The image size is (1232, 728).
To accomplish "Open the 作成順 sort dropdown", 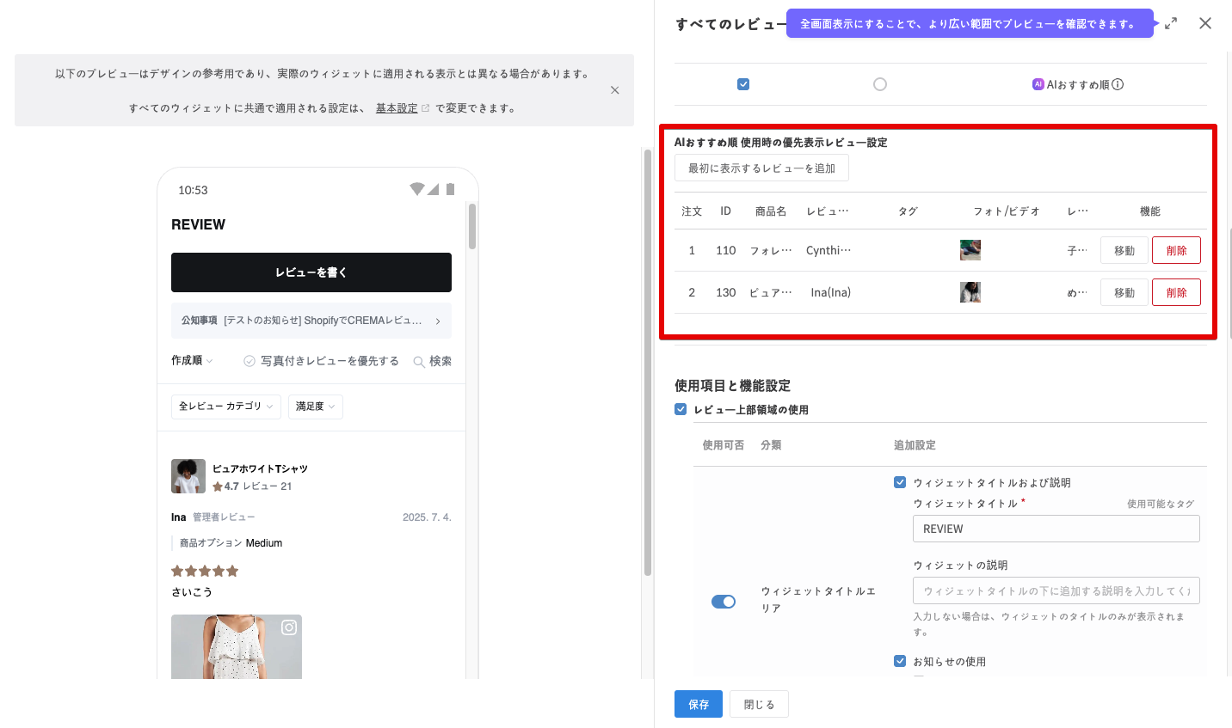I will click(192, 361).
